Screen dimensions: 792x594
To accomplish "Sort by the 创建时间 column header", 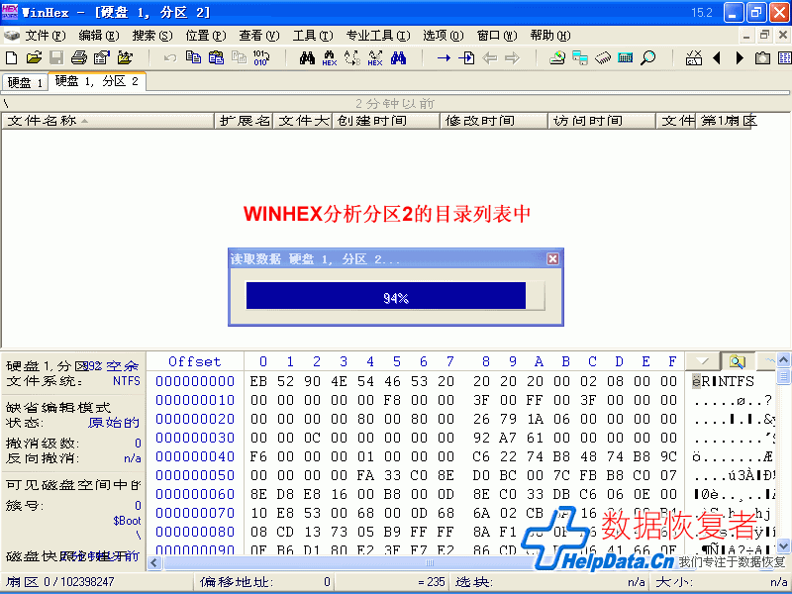I will [386, 121].
